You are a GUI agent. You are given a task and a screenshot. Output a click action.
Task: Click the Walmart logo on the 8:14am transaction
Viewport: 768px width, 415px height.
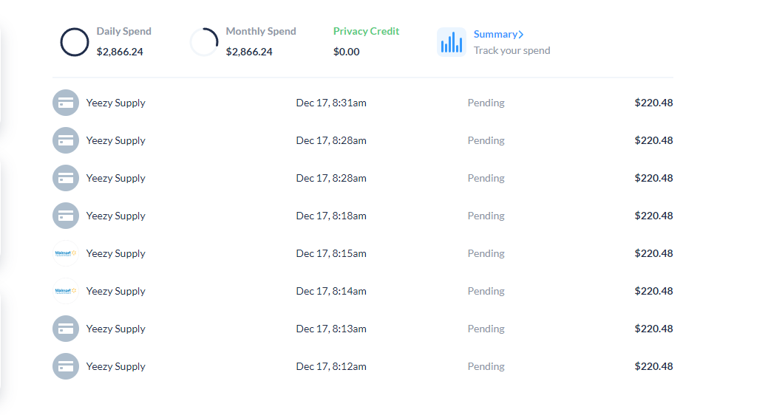pyautogui.click(x=66, y=291)
